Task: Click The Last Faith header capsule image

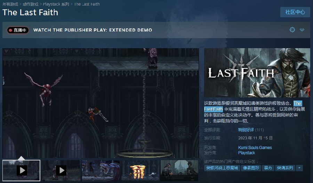Action: [x=257, y=73]
